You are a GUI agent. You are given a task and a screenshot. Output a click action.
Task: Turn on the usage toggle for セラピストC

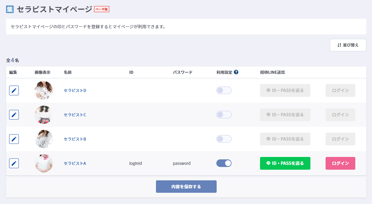pos(224,115)
